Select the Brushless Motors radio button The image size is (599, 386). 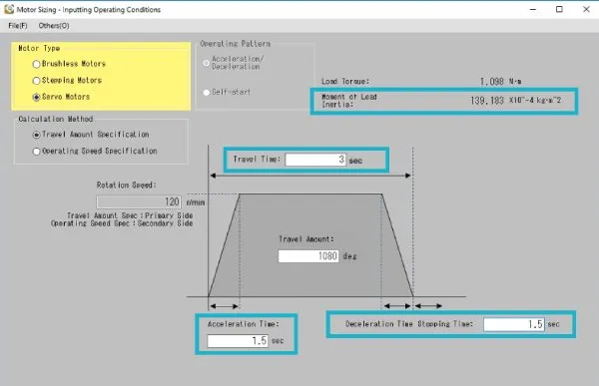tap(37, 64)
